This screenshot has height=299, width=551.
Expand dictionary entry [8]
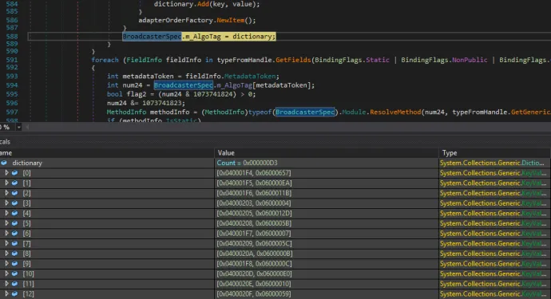pyautogui.click(x=6, y=254)
